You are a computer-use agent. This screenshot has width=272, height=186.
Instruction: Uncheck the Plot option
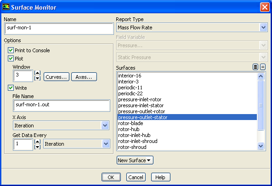11,59
